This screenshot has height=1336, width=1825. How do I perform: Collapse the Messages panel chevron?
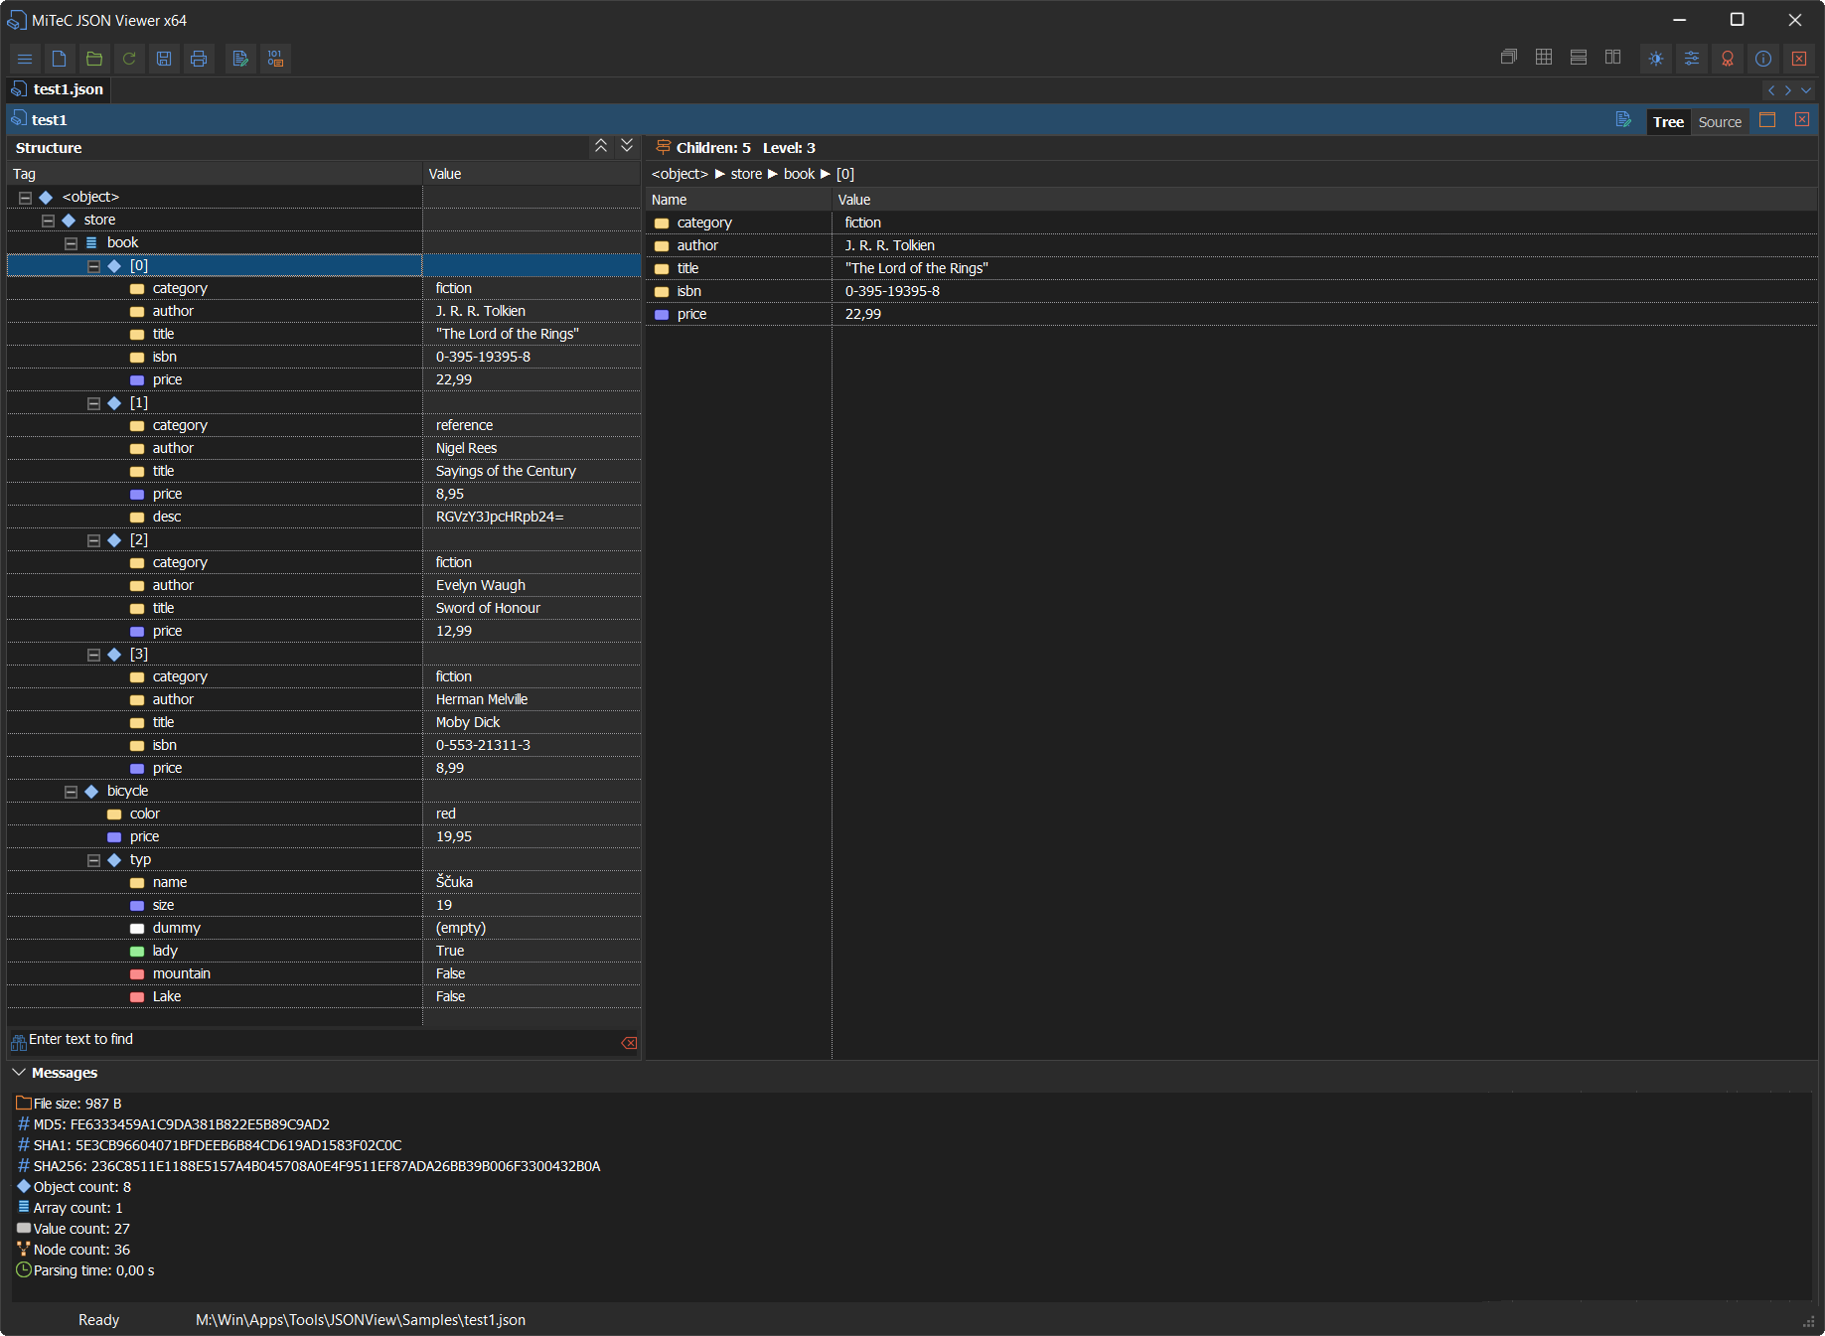click(x=19, y=1073)
